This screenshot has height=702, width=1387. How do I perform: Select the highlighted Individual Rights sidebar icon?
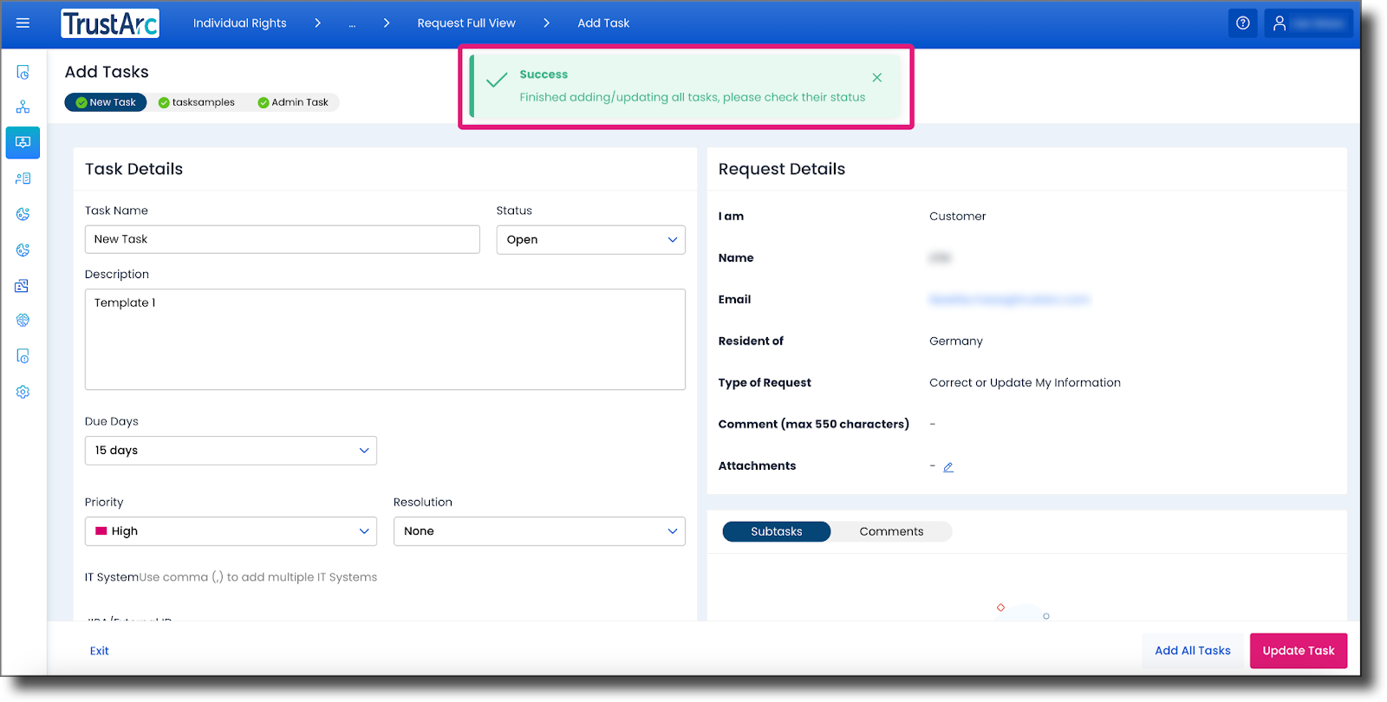[23, 142]
